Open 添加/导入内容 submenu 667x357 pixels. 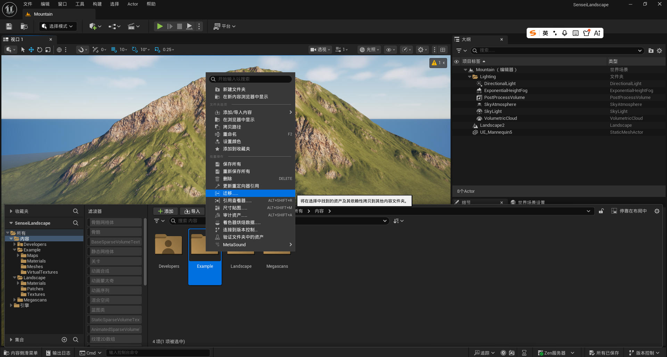[x=250, y=113]
